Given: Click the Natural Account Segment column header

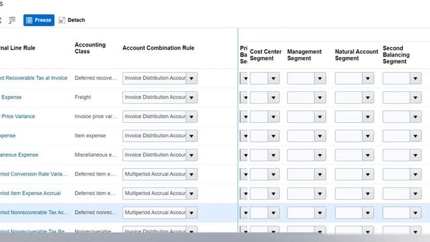Looking at the screenshot, I should pos(357,55).
